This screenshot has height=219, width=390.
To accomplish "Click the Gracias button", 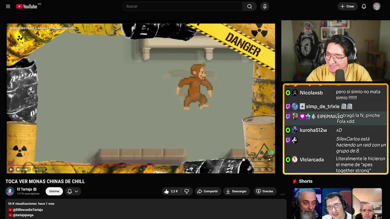I will pos(264,191).
